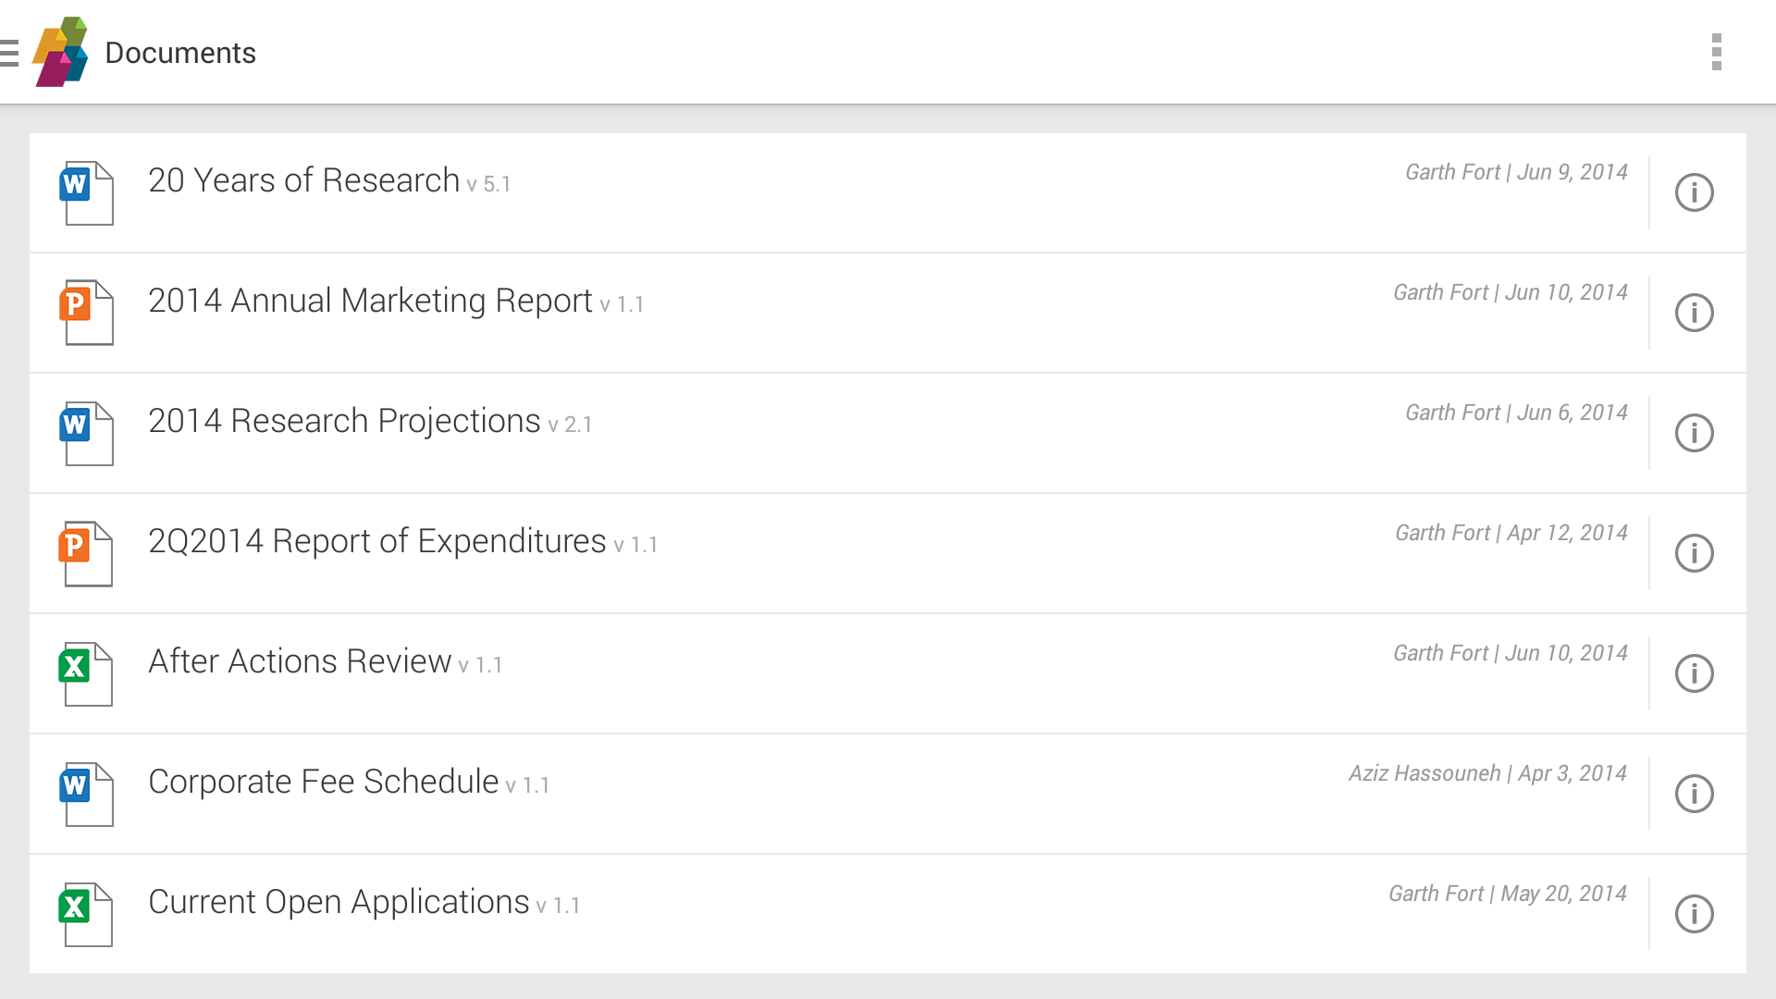Viewport: 1776px width, 999px height.
Task: Open the After Actions Review spreadsheet
Action: coord(299,660)
